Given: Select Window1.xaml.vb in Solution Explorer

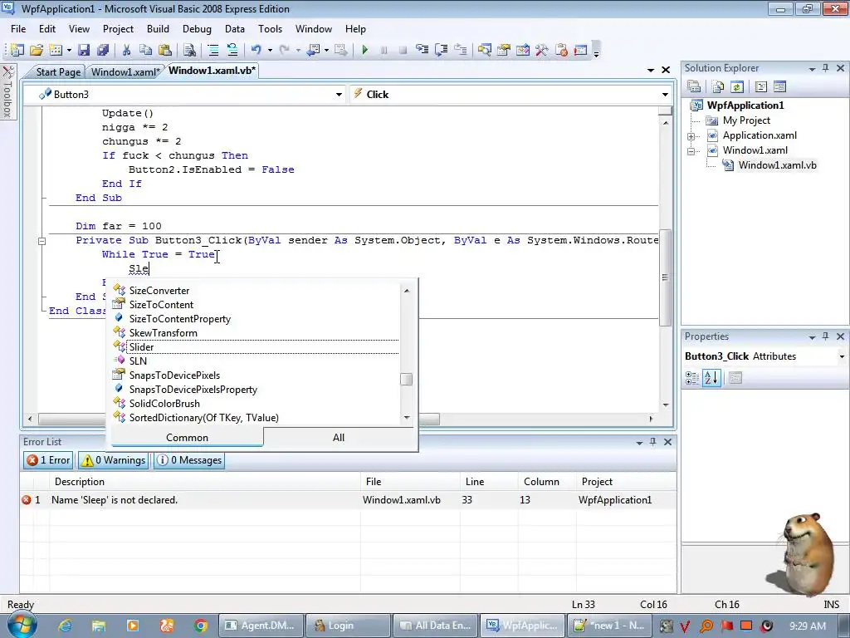Looking at the screenshot, I should point(777,165).
